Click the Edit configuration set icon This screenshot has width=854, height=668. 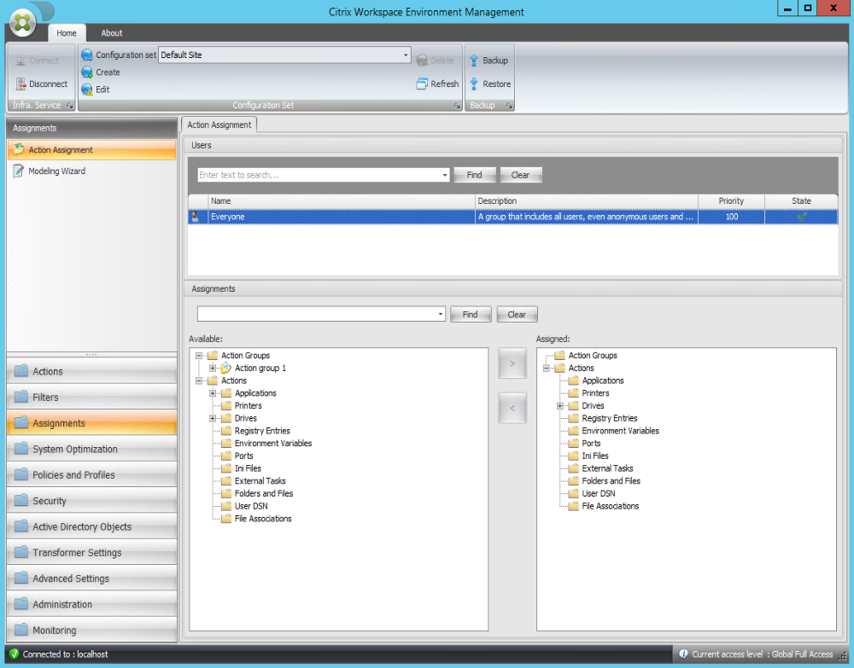click(87, 90)
